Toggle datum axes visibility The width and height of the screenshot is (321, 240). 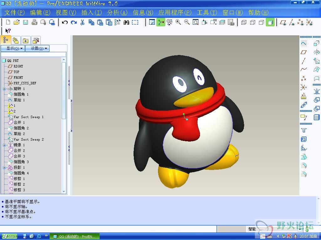(x=292, y=22)
